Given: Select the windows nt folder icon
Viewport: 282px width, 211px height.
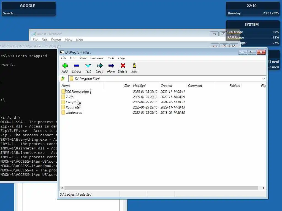Looking at the screenshot, I should click(x=63, y=112).
